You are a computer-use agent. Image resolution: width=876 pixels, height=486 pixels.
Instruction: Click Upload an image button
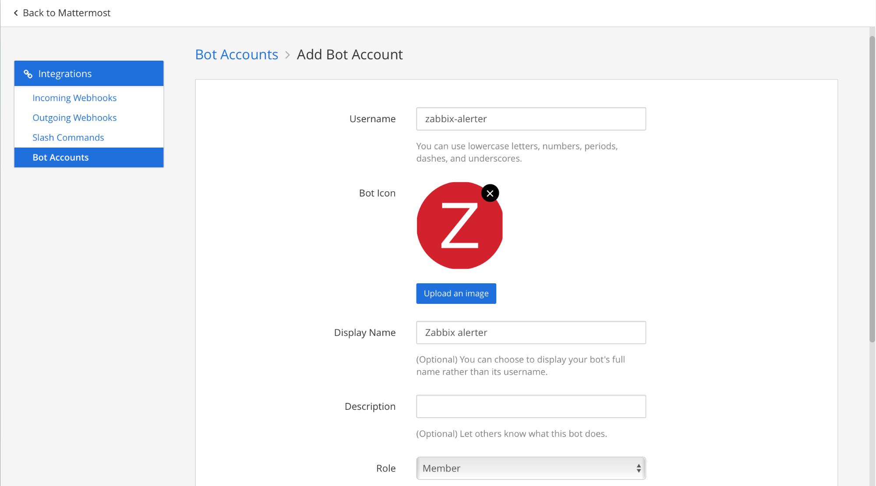point(456,293)
